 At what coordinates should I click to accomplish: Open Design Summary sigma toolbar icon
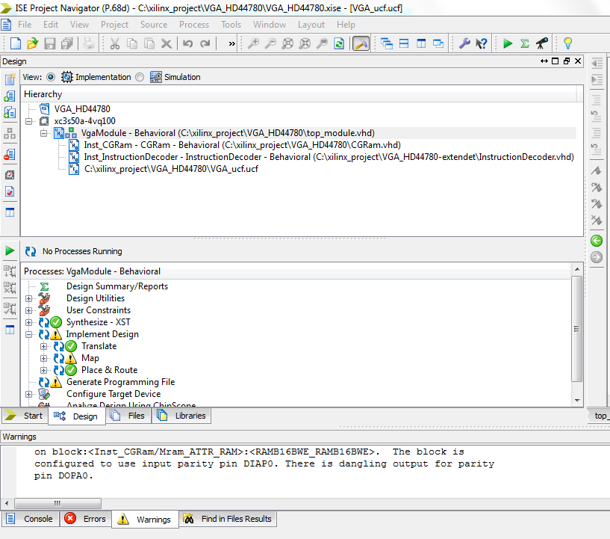[x=524, y=43]
